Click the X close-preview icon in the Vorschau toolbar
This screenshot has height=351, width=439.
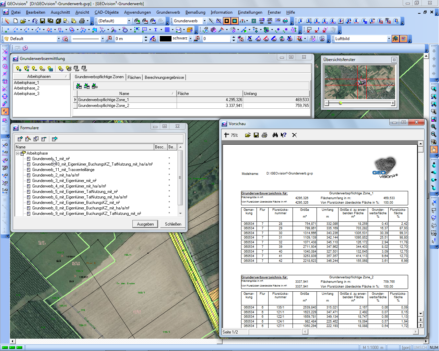click(294, 135)
